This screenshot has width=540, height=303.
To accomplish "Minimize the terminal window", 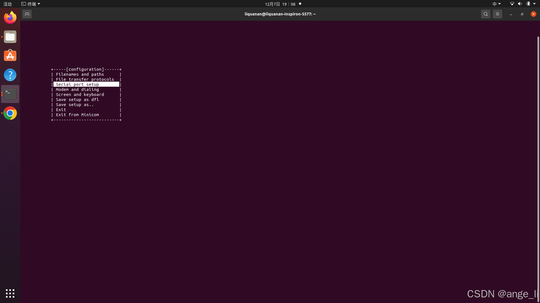I will [x=511, y=14].
